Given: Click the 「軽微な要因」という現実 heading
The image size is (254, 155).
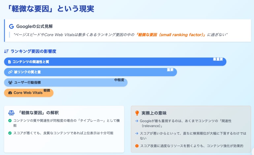Looking at the screenshot, I should tap(50, 9).
